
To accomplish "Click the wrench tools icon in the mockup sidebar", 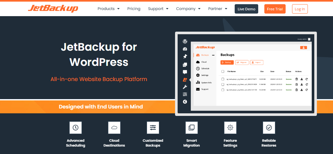I will click(185, 87).
